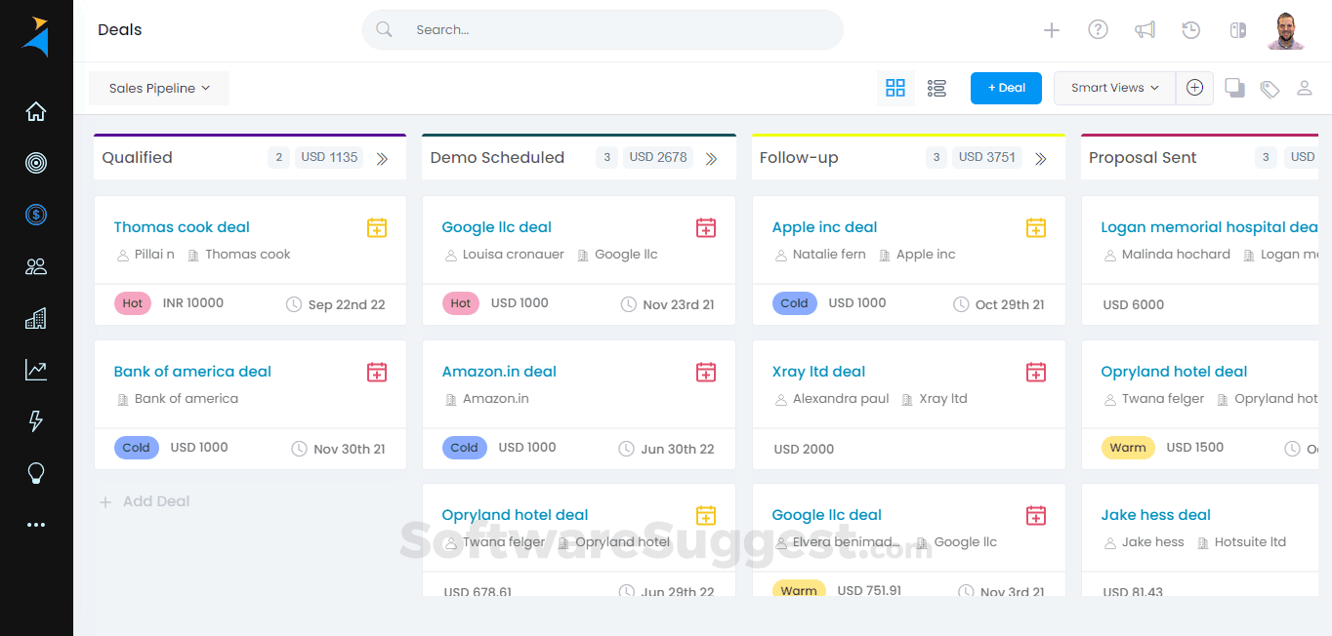
Task: Click the + Deal button
Action: click(x=1006, y=88)
